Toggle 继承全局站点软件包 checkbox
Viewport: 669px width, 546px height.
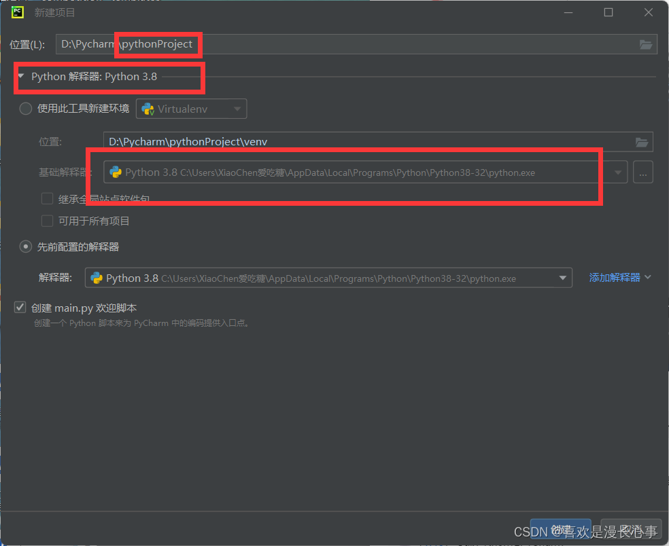point(47,198)
